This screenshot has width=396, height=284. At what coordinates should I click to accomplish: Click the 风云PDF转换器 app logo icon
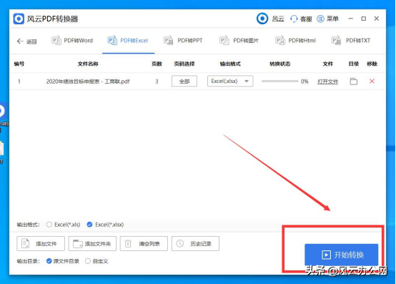click(19, 19)
